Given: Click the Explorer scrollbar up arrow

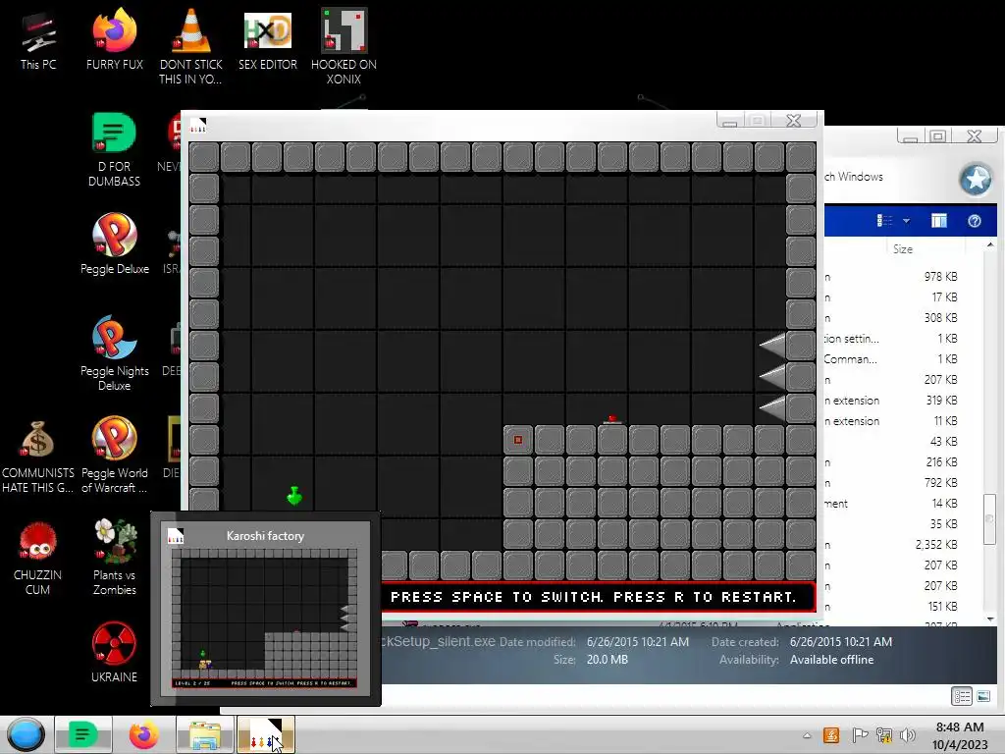Looking at the screenshot, I should click(990, 245).
